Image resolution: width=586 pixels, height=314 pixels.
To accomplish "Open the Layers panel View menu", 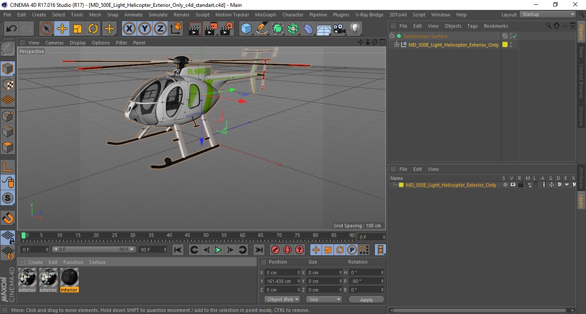I will [x=433, y=169].
